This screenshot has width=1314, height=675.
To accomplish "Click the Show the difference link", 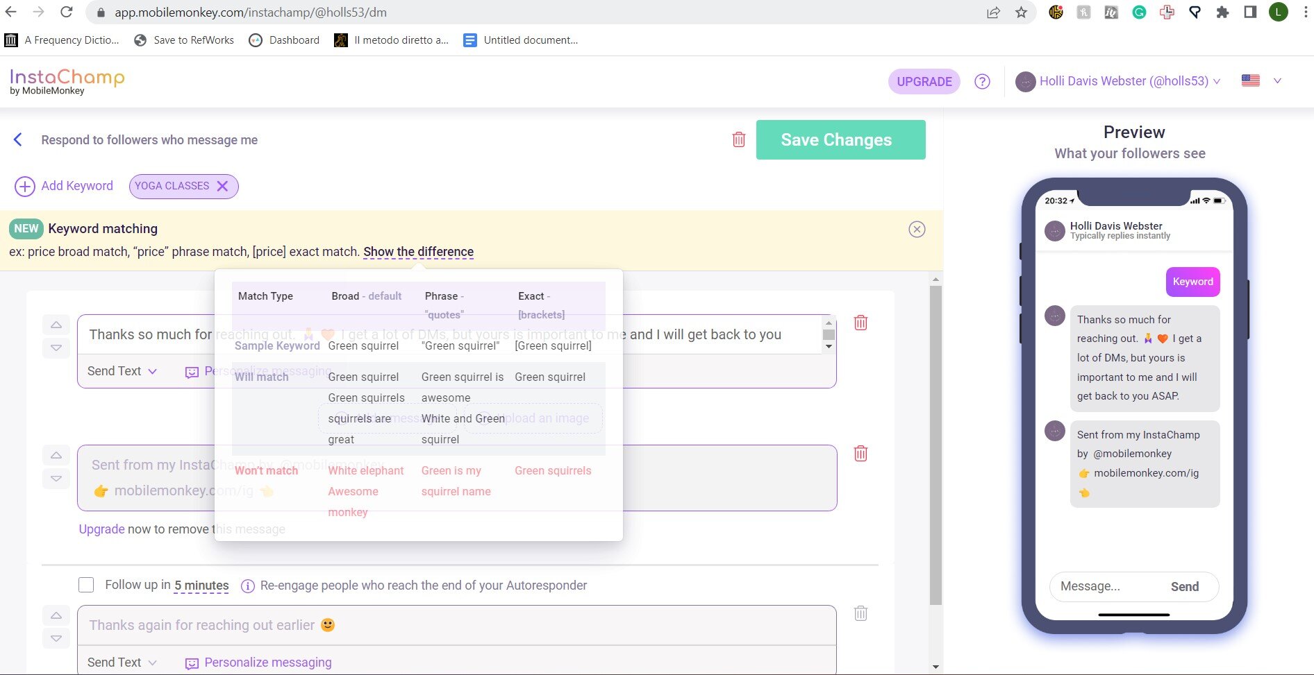I will pyautogui.click(x=418, y=252).
